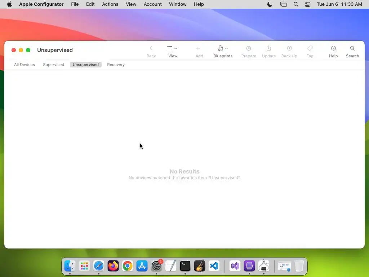This screenshot has height=277, width=369.
Task: Click the Update toolbar icon
Action: pyautogui.click(x=268, y=48)
